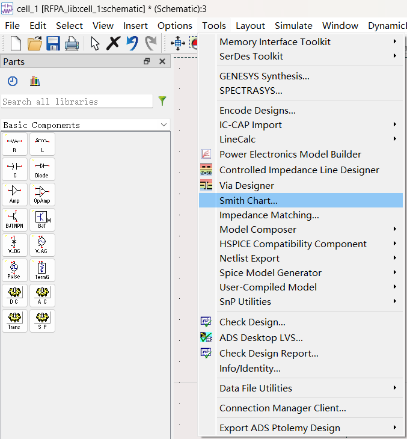Place the BJT model component
The height and width of the screenshot is (439, 407).
point(42,219)
